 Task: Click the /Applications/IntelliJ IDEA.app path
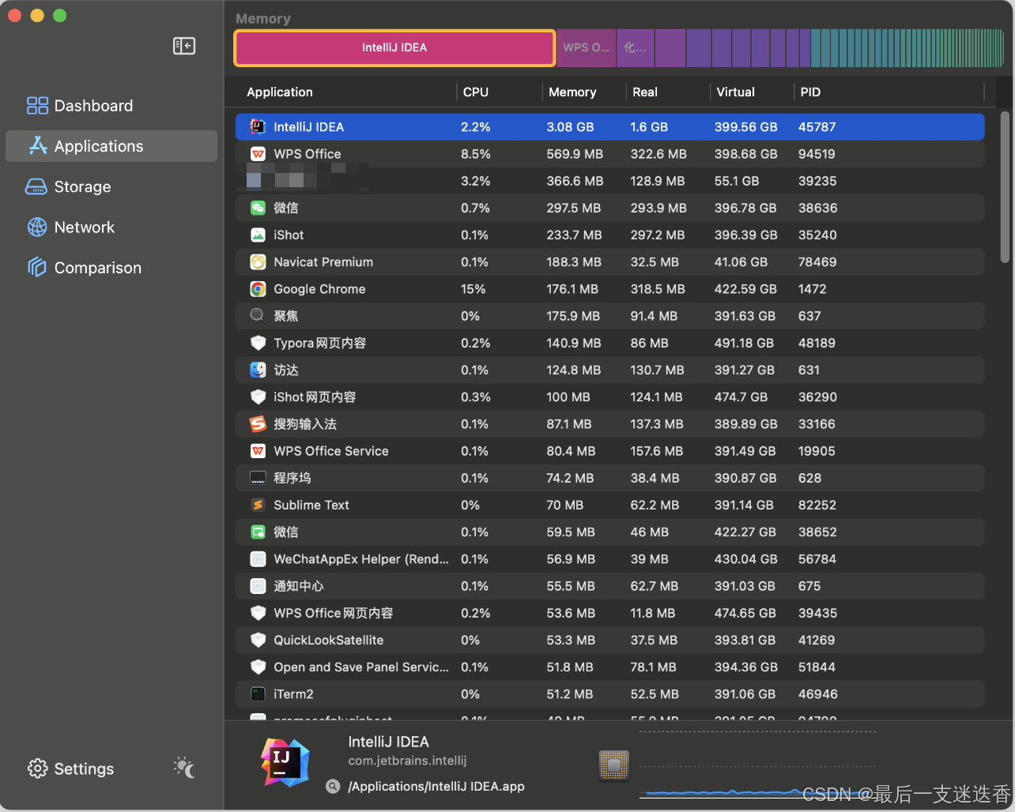click(x=436, y=787)
